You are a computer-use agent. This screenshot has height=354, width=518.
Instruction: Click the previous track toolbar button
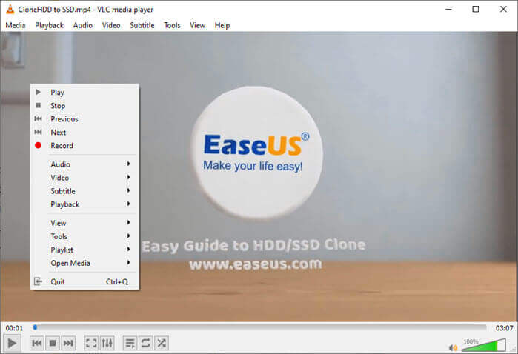[36, 343]
